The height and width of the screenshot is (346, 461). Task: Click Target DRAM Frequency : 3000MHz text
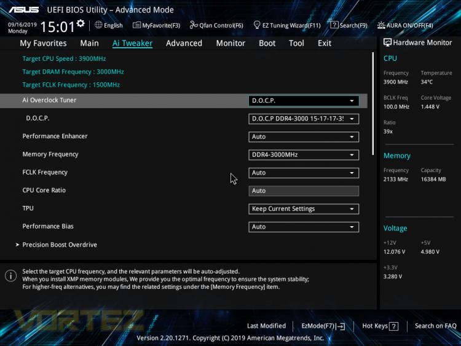(73, 72)
